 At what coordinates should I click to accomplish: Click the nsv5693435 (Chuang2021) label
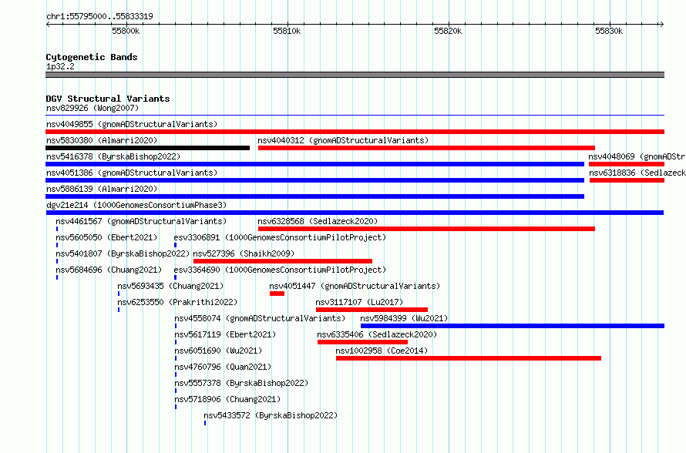coord(170,286)
